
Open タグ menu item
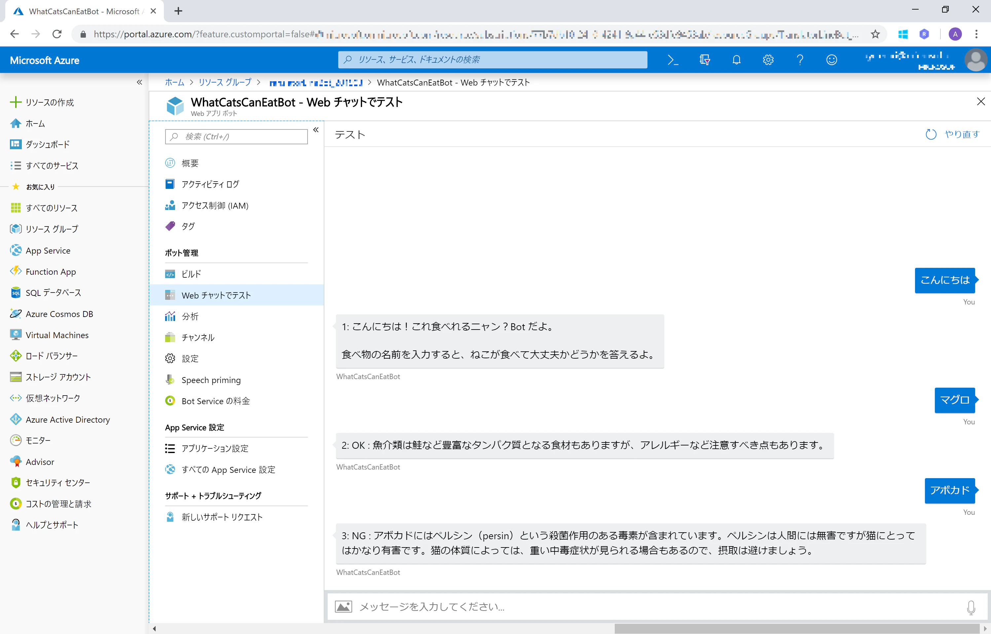(236, 227)
